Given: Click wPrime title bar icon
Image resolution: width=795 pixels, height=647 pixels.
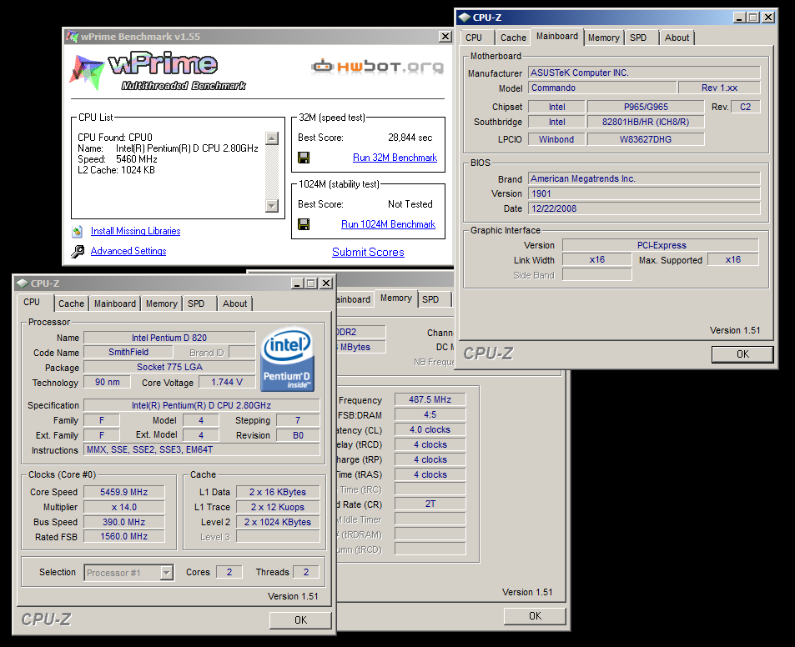Looking at the screenshot, I should pyautogui.click(x=73, y=37).
